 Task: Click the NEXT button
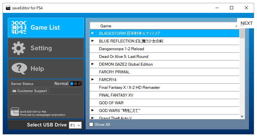click(246, 23)
